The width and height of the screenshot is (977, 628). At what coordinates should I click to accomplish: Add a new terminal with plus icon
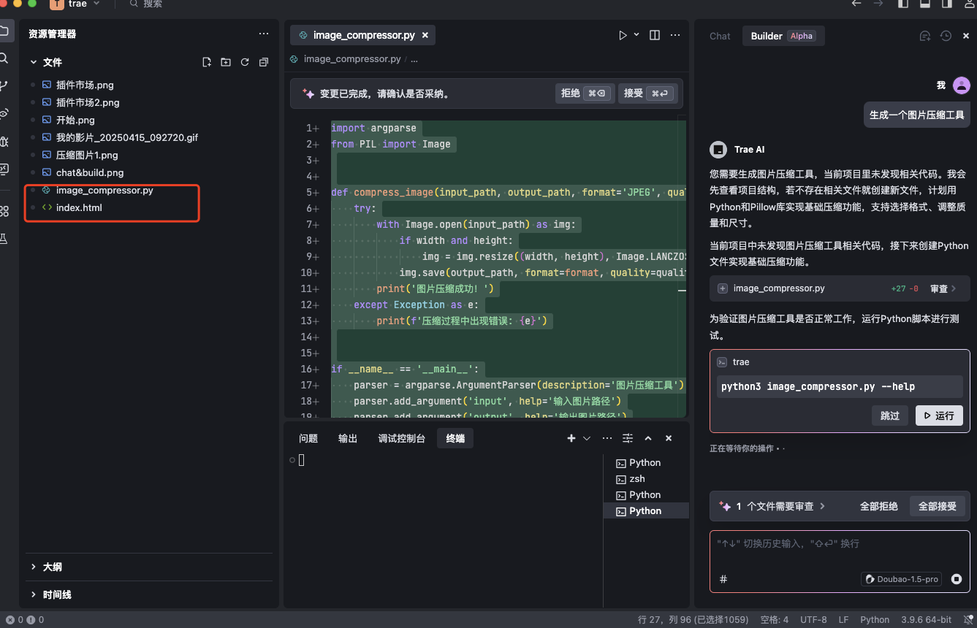[x=571, y=438]
